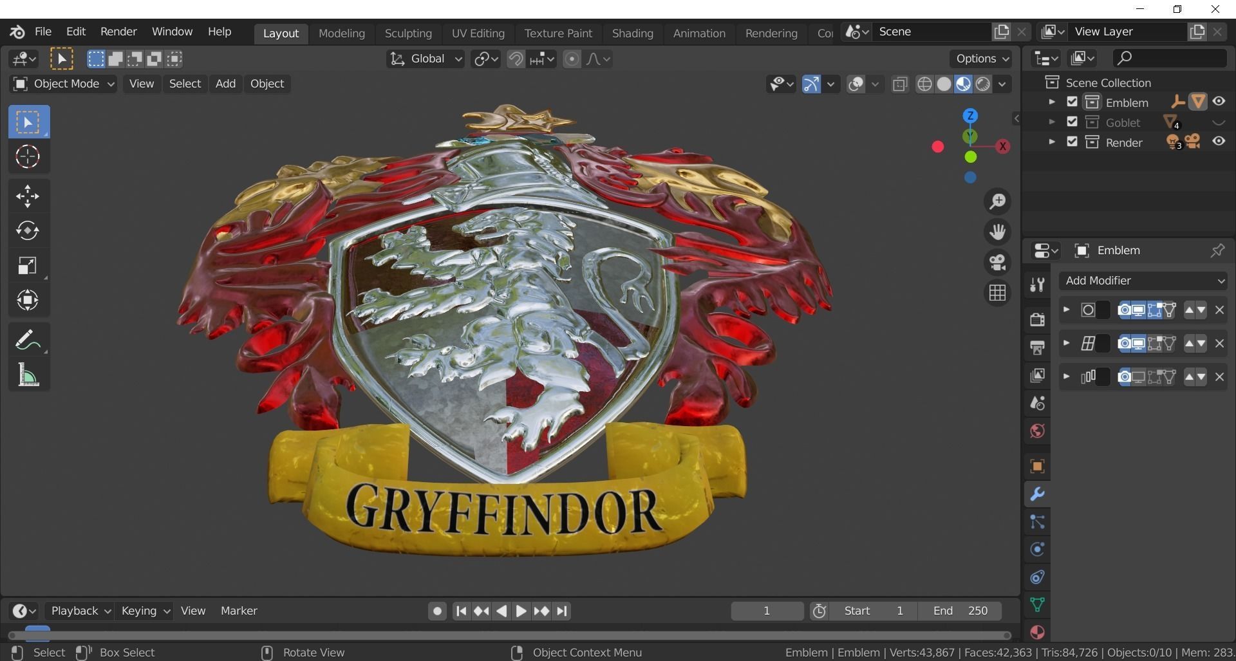Image resolution: width=1236 pixels, height=661 pixels.
Task: Click the Pan view hand icon
Action: tap(997, 232)
